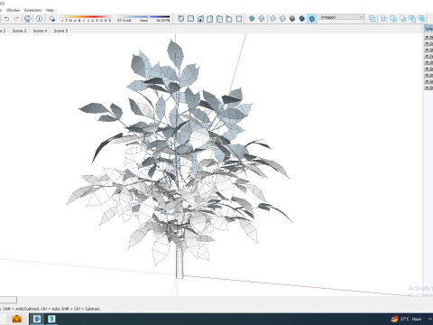The height and width of the screenshot is (325, 433).
Task: Click the Outer Shell solid tool
Action: pyautogui.click(x=373, y=19)
